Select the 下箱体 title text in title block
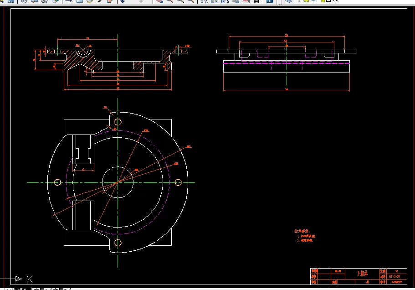415x290 pixels. click(362, 273)
